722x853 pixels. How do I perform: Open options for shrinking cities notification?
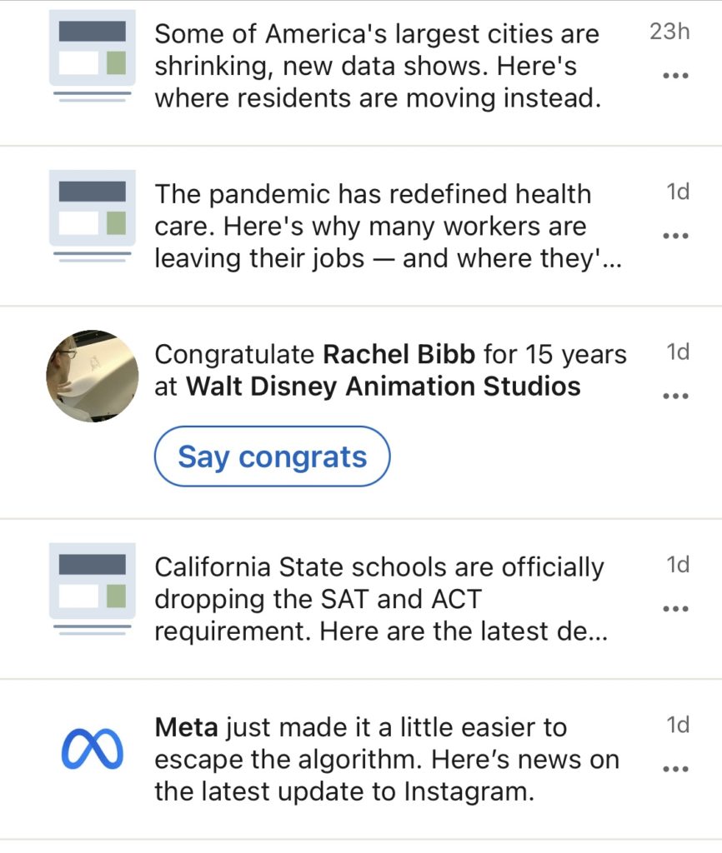pyautogui.click(x=674, y=75)
